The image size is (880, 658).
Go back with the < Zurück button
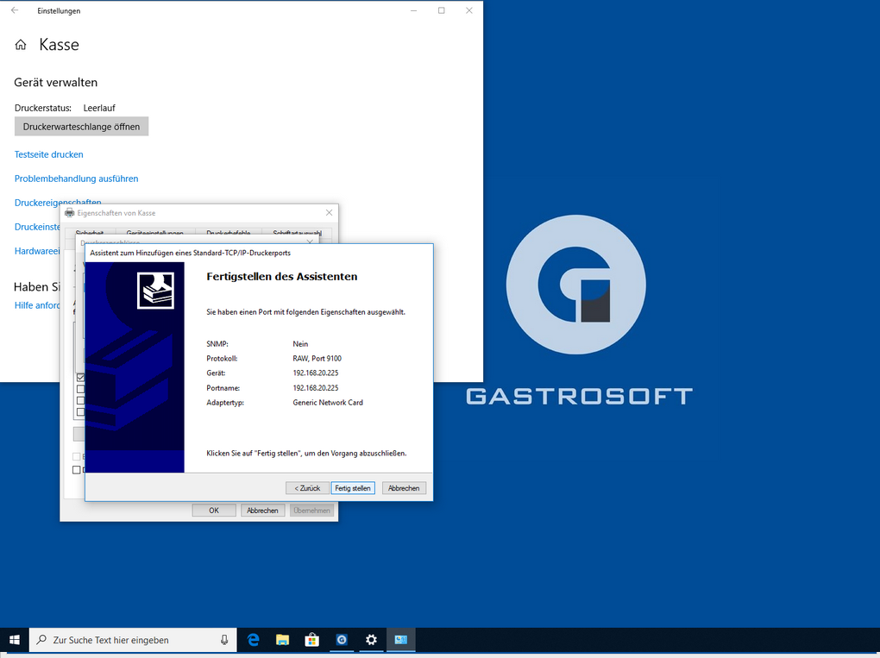coord(307,488)
